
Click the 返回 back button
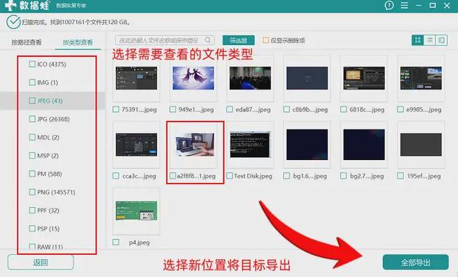coord(40,262)
